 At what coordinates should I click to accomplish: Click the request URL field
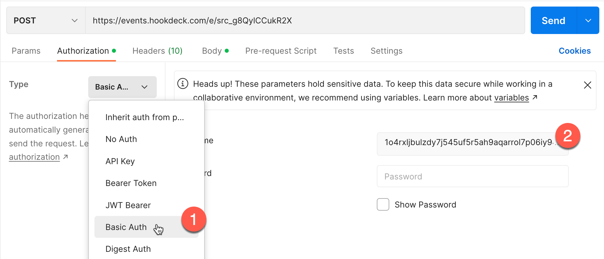click(x=305, y=21)
